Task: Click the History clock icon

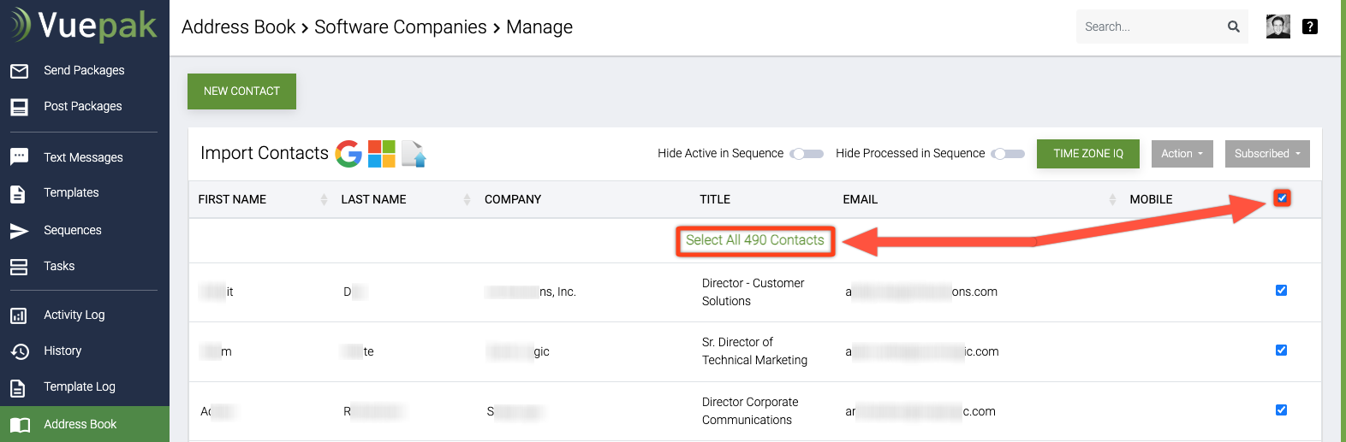Action: point(20,351)
